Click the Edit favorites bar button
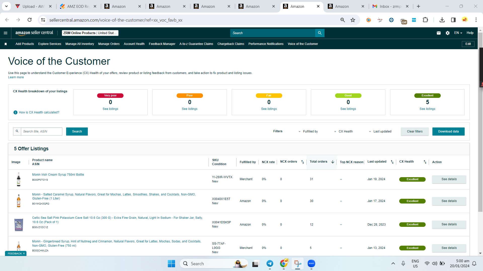This screenshot has height=271, width=483. [x=468, y=44]
